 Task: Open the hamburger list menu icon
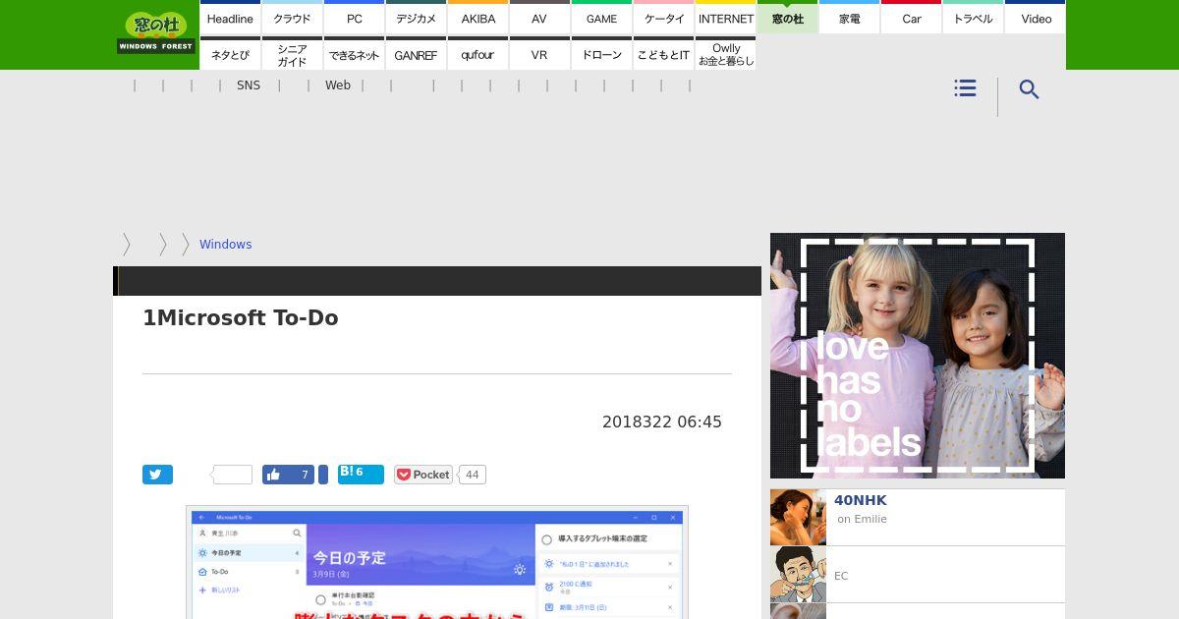(x=965, y=88)
